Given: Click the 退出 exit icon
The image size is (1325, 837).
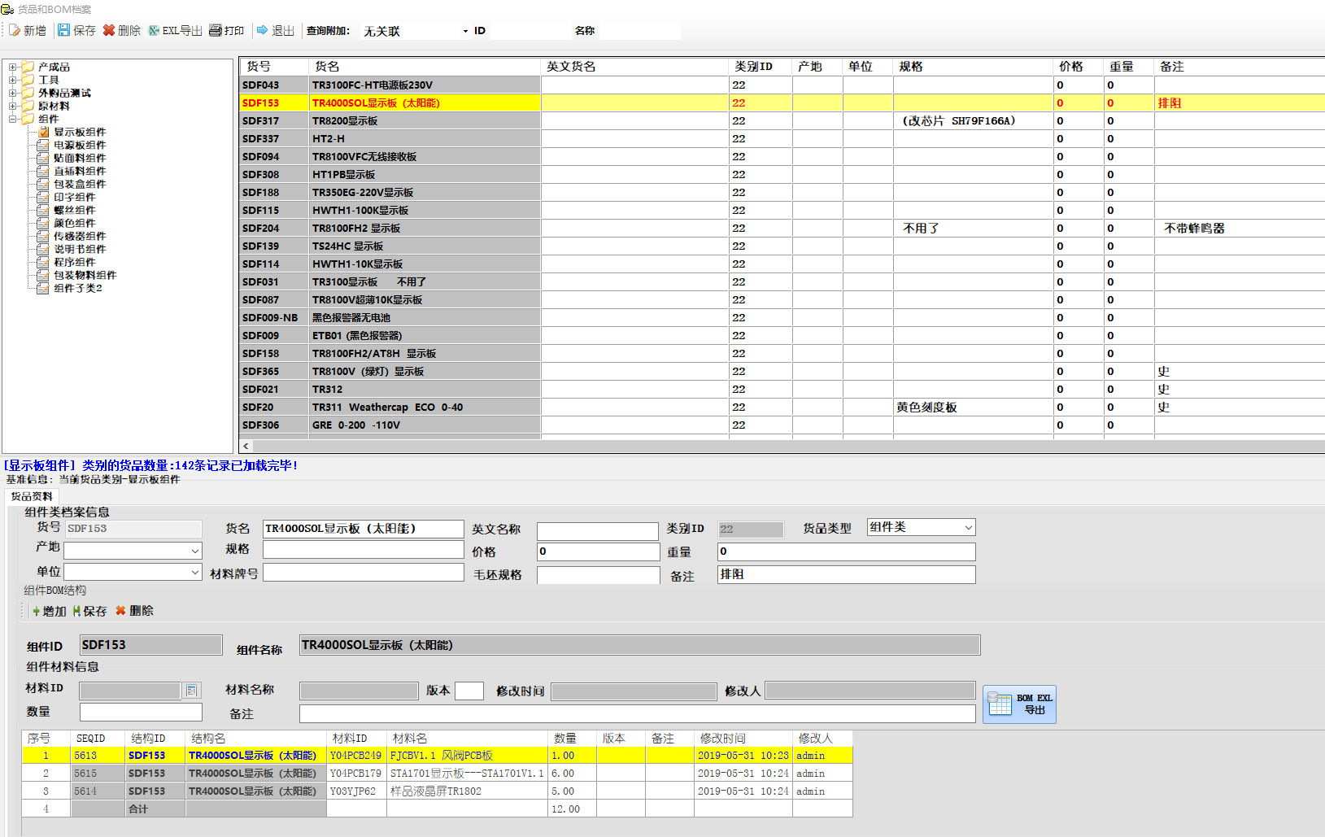Looking at the screenshot, I should coord(263,31).
